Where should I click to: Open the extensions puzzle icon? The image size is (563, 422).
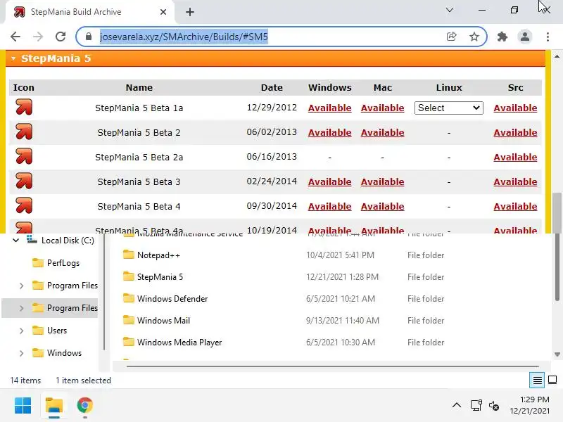click(x=502, y=37)
